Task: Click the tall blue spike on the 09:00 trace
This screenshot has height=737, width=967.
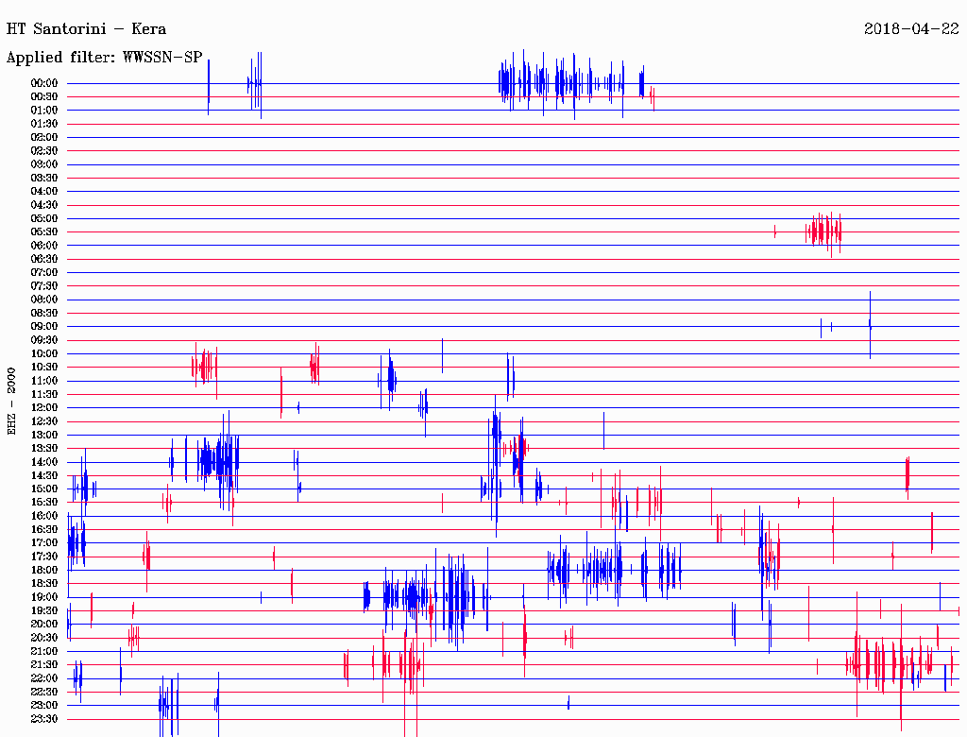Action: [870, 325]
